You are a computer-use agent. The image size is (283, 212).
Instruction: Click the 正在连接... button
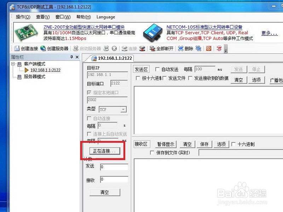coord(105,151)
